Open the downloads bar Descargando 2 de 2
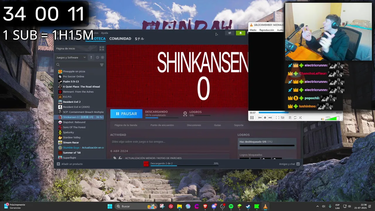 (181, 164)
